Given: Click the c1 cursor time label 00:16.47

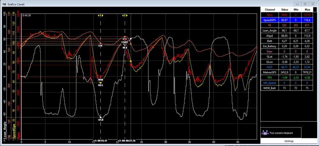Looking at the screenshot, I should [x=100, y=141].
